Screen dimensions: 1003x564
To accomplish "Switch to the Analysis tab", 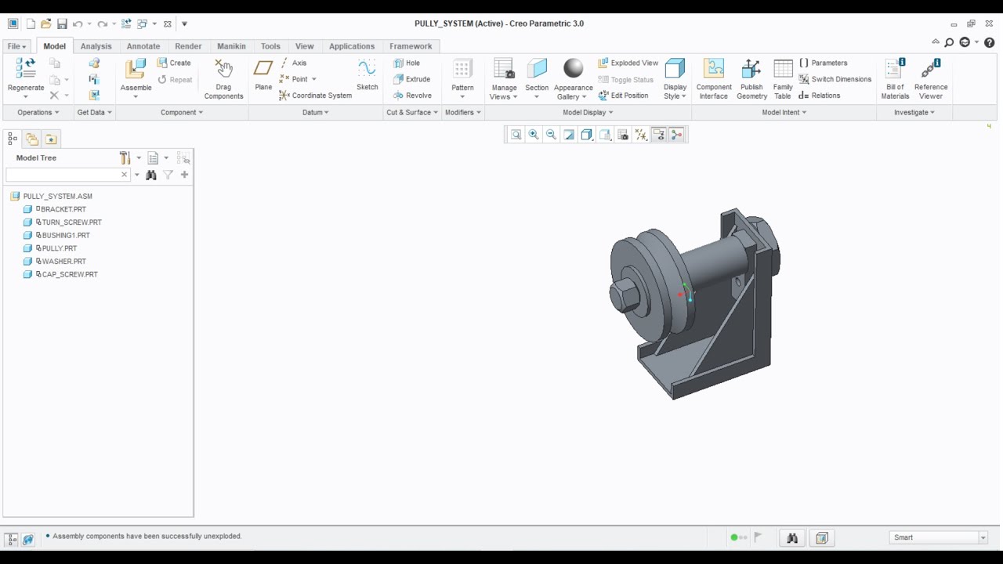I will (96, 46).
